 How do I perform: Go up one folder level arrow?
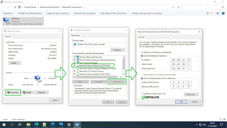coord(15,7)
